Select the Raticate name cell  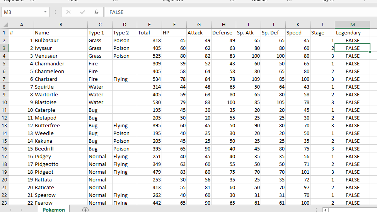point(61,187)
